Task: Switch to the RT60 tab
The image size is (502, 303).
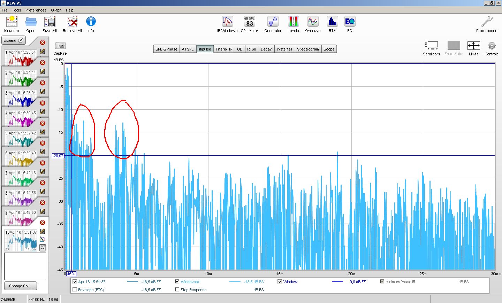Action: click(252, 49)
